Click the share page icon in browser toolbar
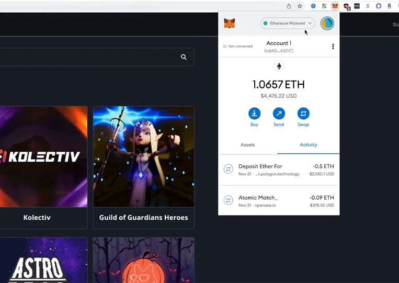This screenshot has width=399, height=283. click(289, 6)
